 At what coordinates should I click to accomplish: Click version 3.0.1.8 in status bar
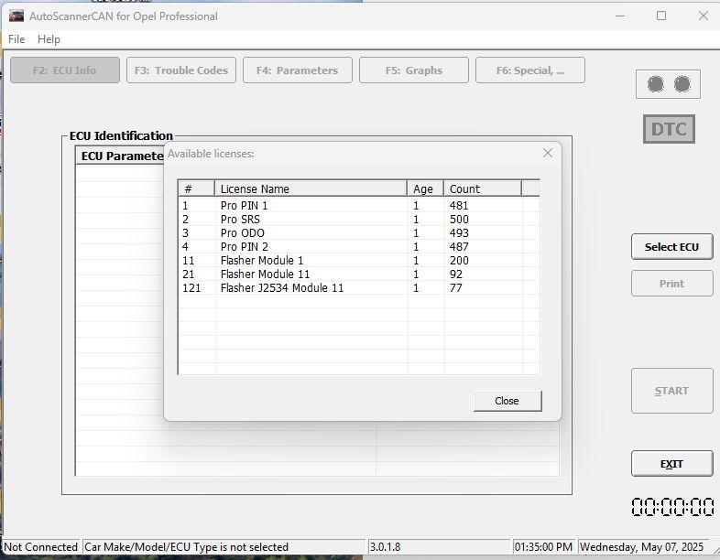coord(385,546)
